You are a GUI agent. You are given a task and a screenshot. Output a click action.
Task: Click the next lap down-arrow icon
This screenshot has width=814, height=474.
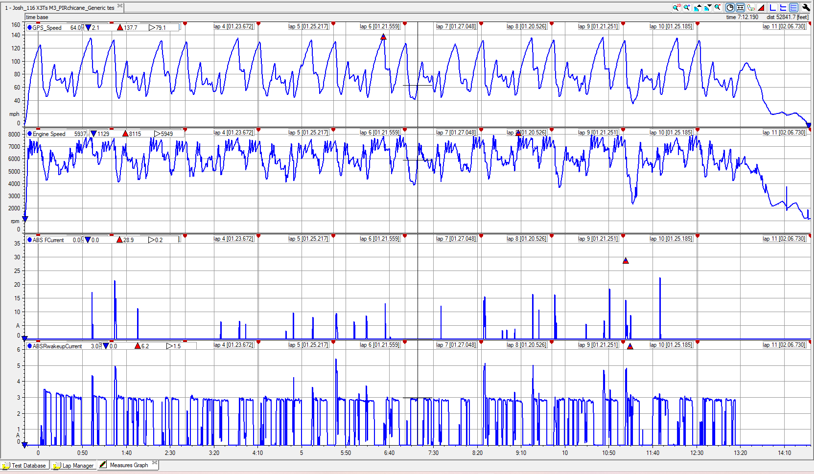[708, 7]
